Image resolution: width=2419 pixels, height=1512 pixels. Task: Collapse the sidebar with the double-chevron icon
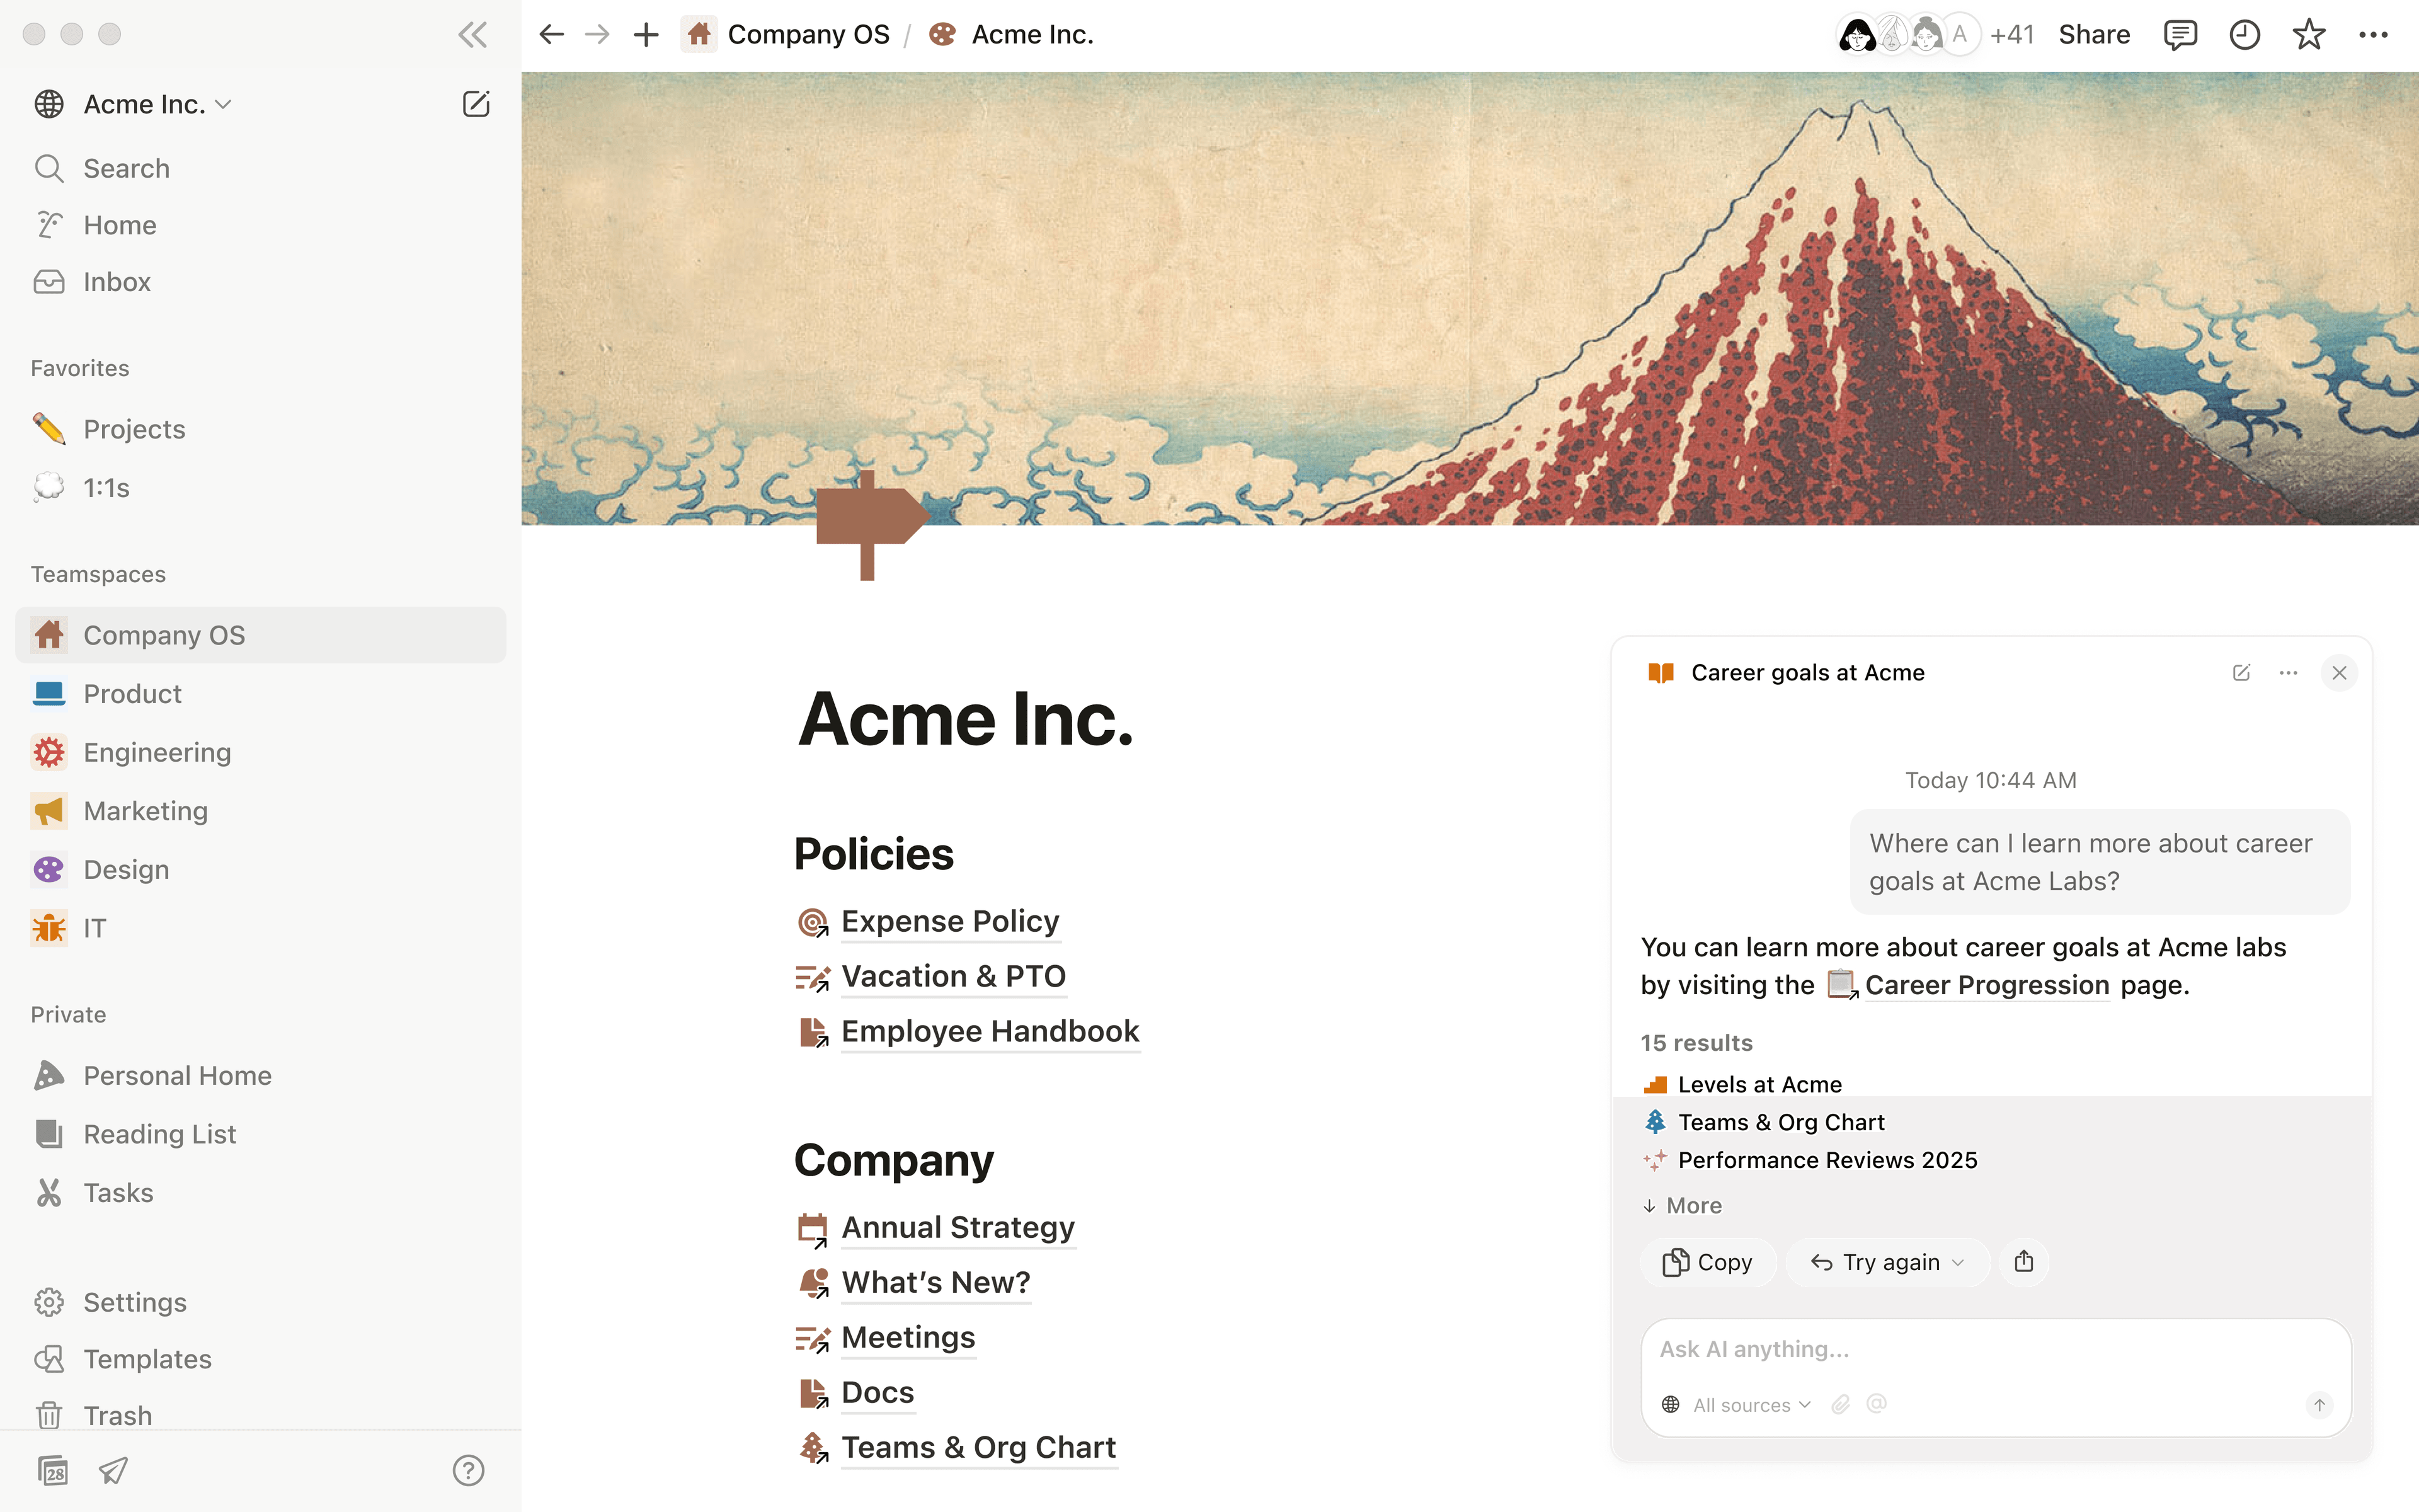[471, 33]
